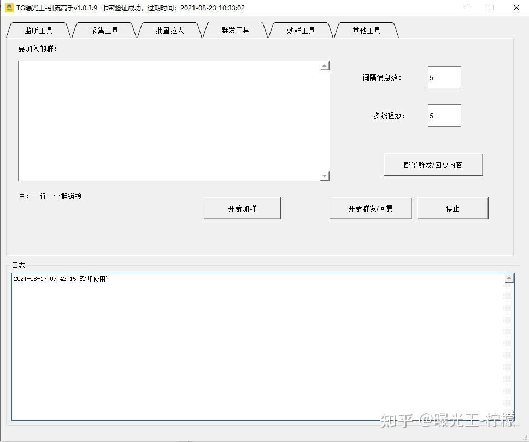This screenshot has height=442, width=529.
Task: Click group list scrollbar down arrow
Action: (x=325, y=176)
